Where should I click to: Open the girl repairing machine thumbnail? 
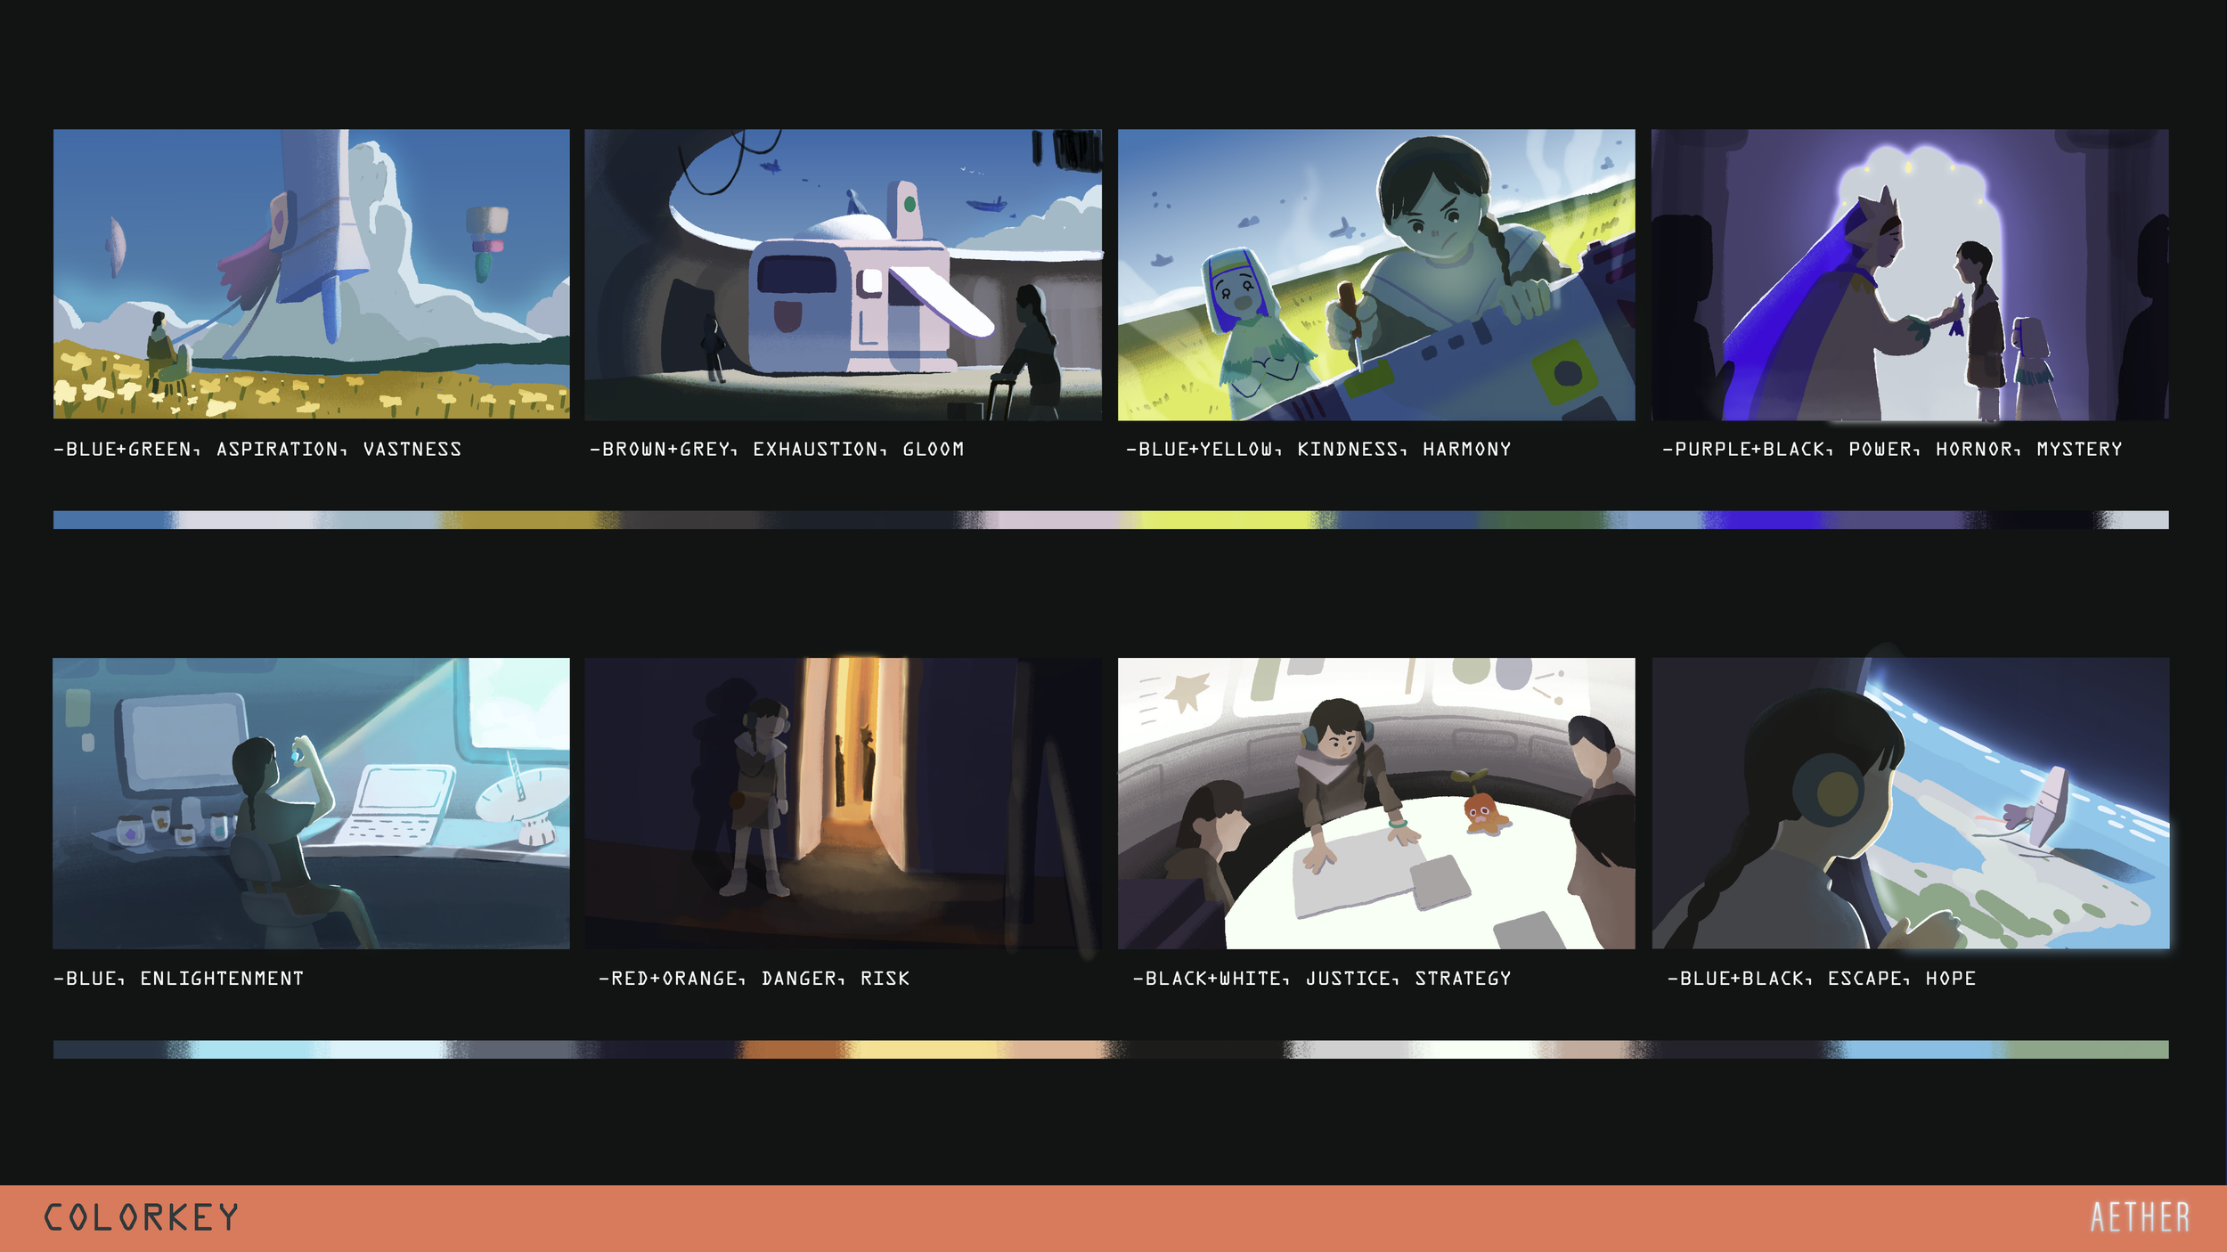pyautogui.click(x=1376, y=274)
